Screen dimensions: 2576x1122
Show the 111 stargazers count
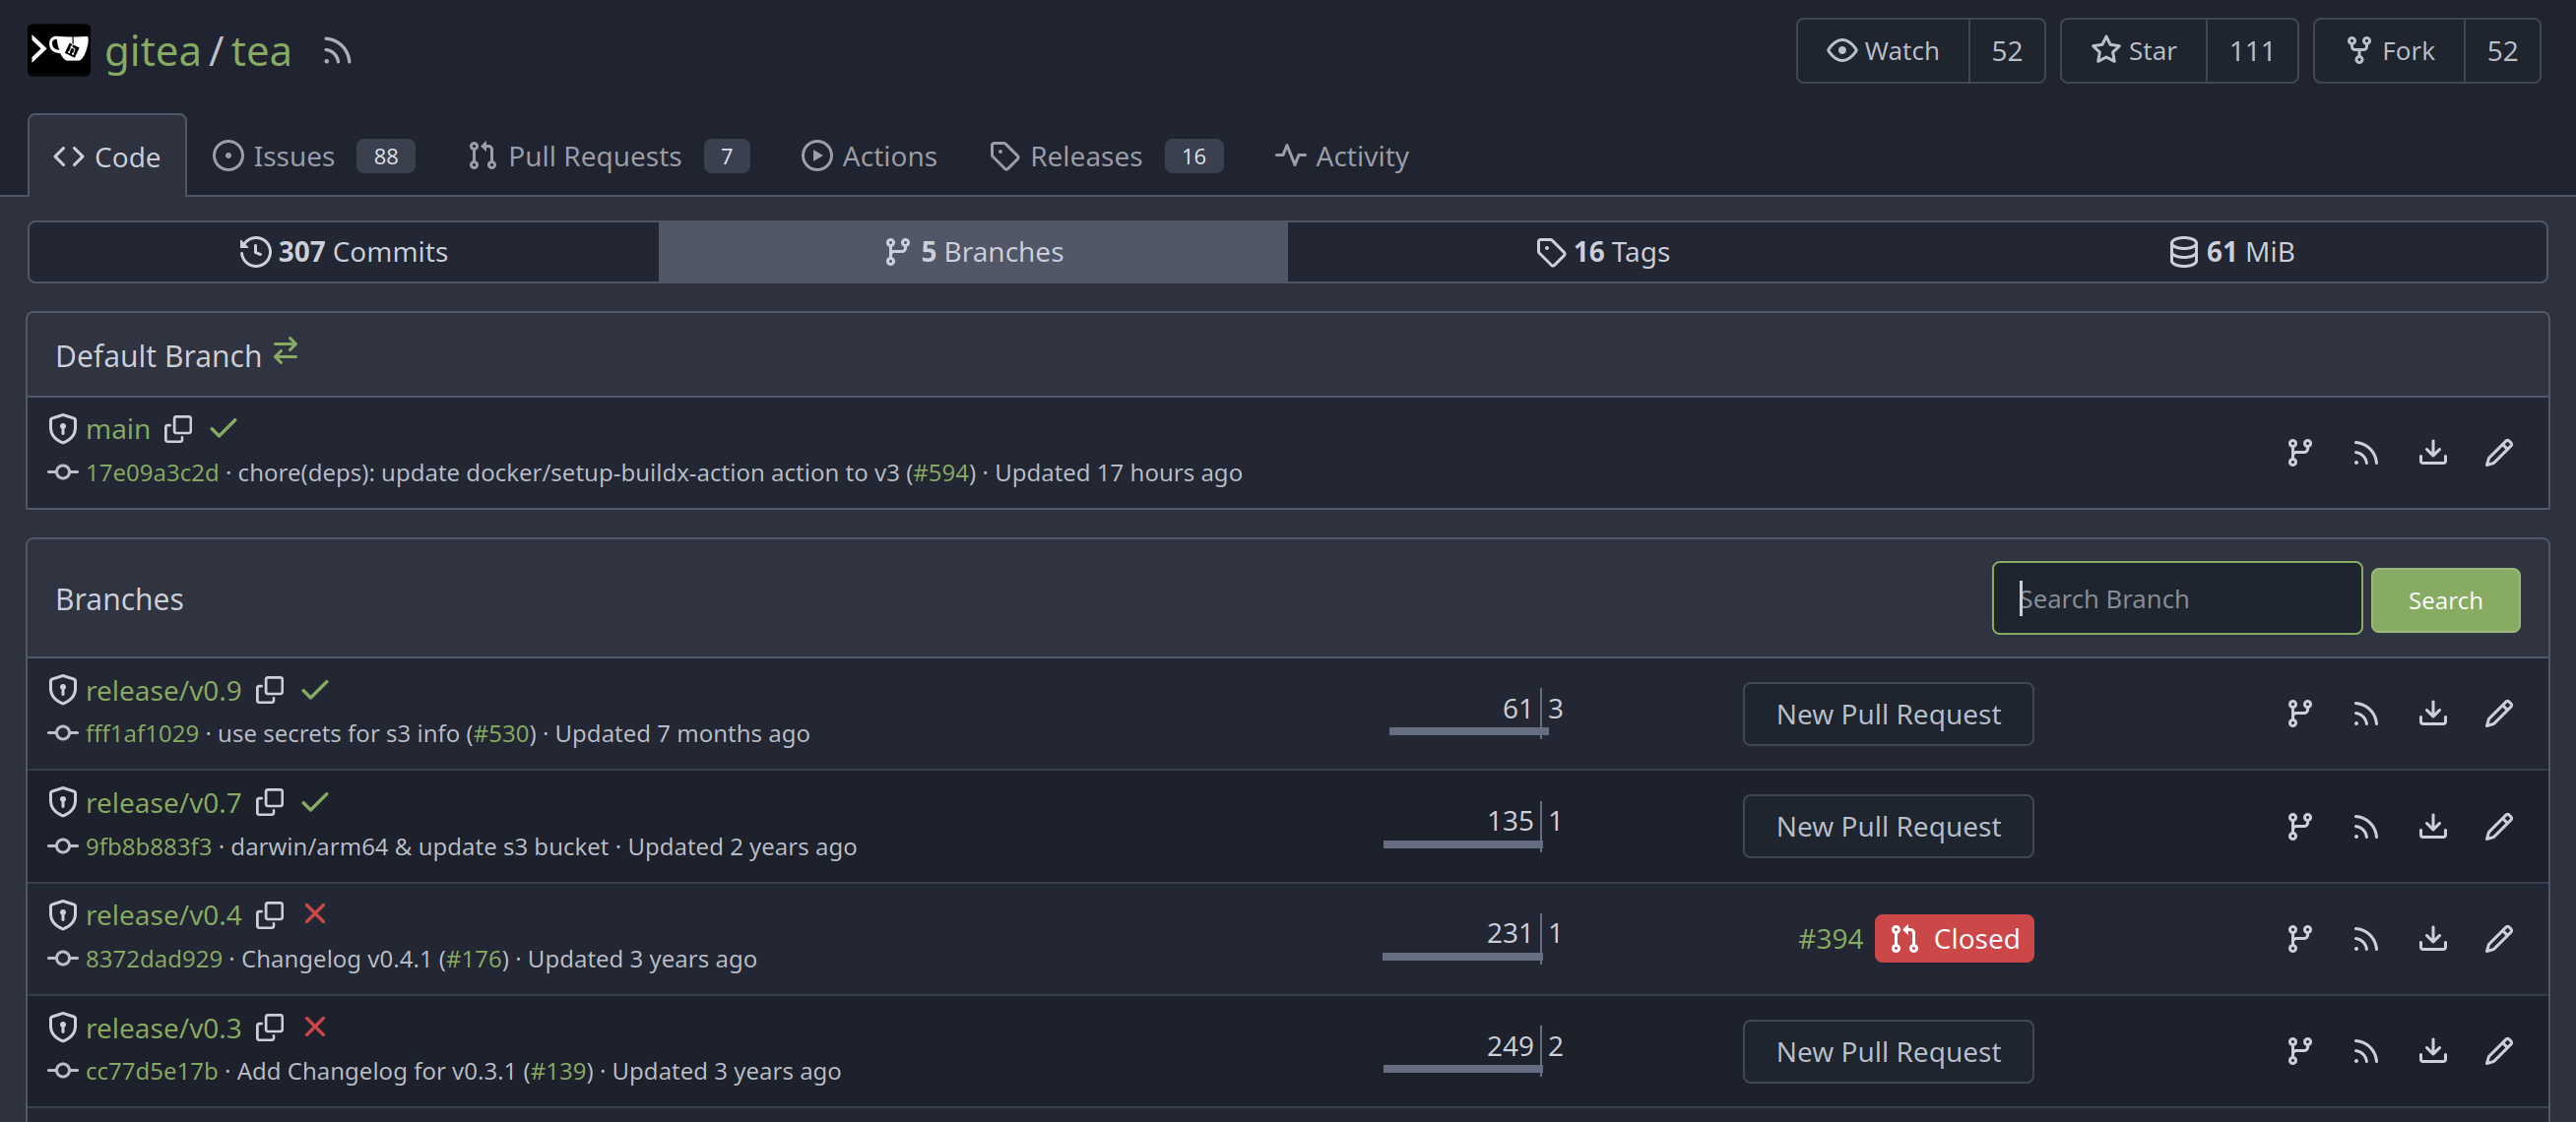pyautogui.click(x=2252, y=51)
